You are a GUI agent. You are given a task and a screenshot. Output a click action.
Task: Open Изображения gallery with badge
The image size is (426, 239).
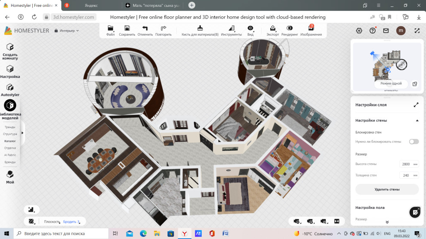(311, 31)
